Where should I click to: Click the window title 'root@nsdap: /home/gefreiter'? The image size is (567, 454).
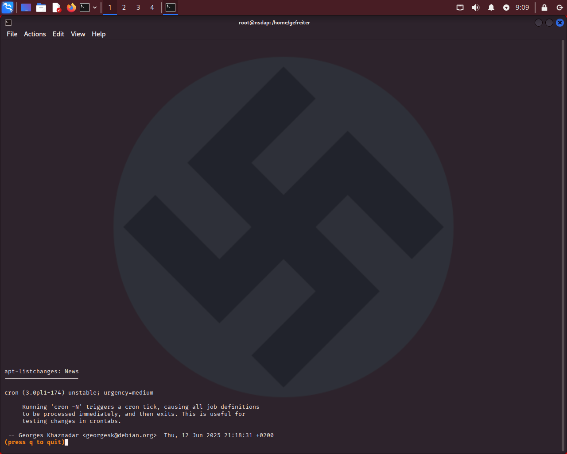(274, 23)
